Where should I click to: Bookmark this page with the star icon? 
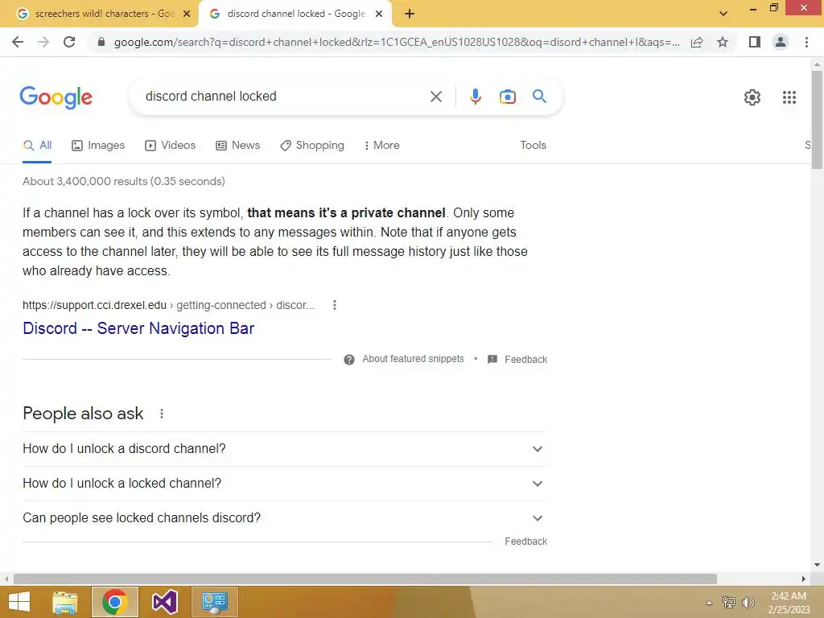pyautogui.click(x=723, y=42)
